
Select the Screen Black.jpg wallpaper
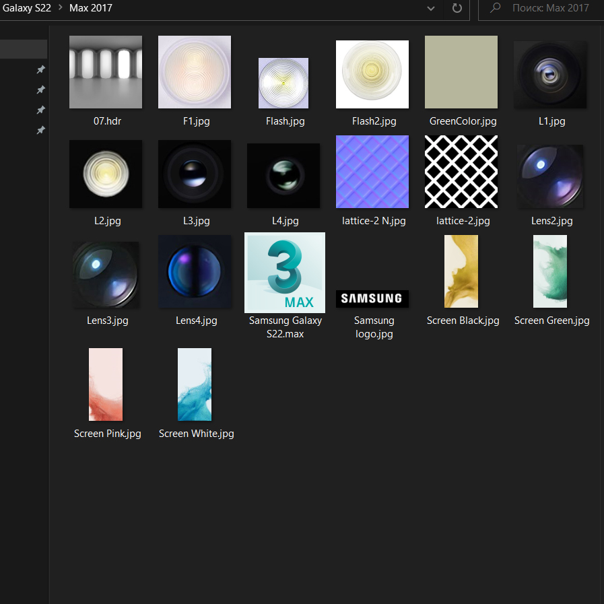[x=461, y=271]
